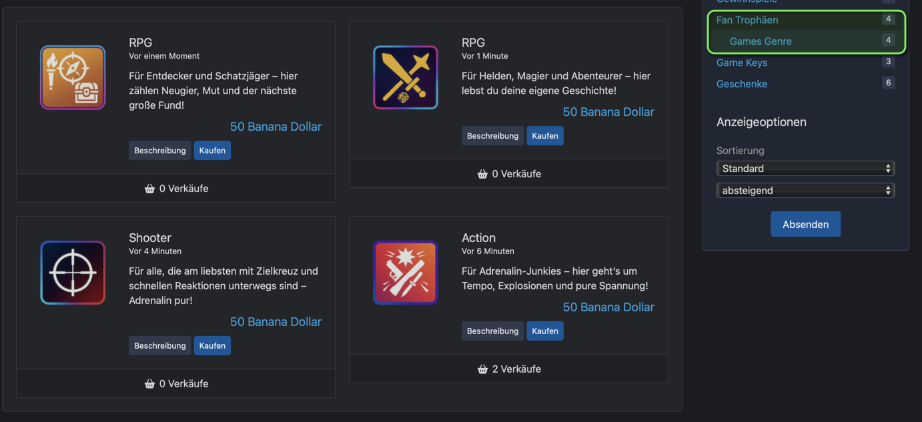Click the Action explosion and knife trophy icon
This screenshot has height=422, width=922.
pos(406,273)
